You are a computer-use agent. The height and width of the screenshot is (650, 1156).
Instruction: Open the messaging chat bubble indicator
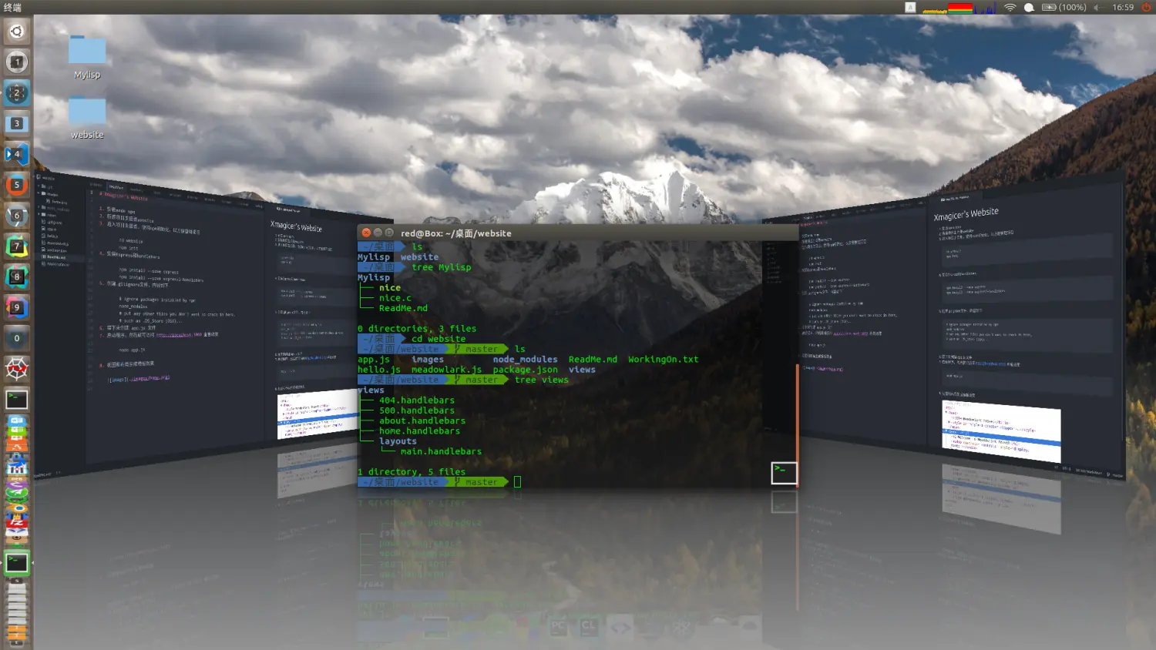1029,8
